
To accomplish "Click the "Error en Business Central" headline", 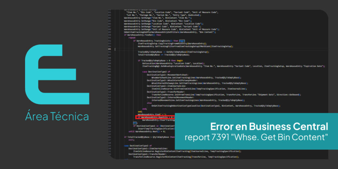I will (x=269, y=127).
